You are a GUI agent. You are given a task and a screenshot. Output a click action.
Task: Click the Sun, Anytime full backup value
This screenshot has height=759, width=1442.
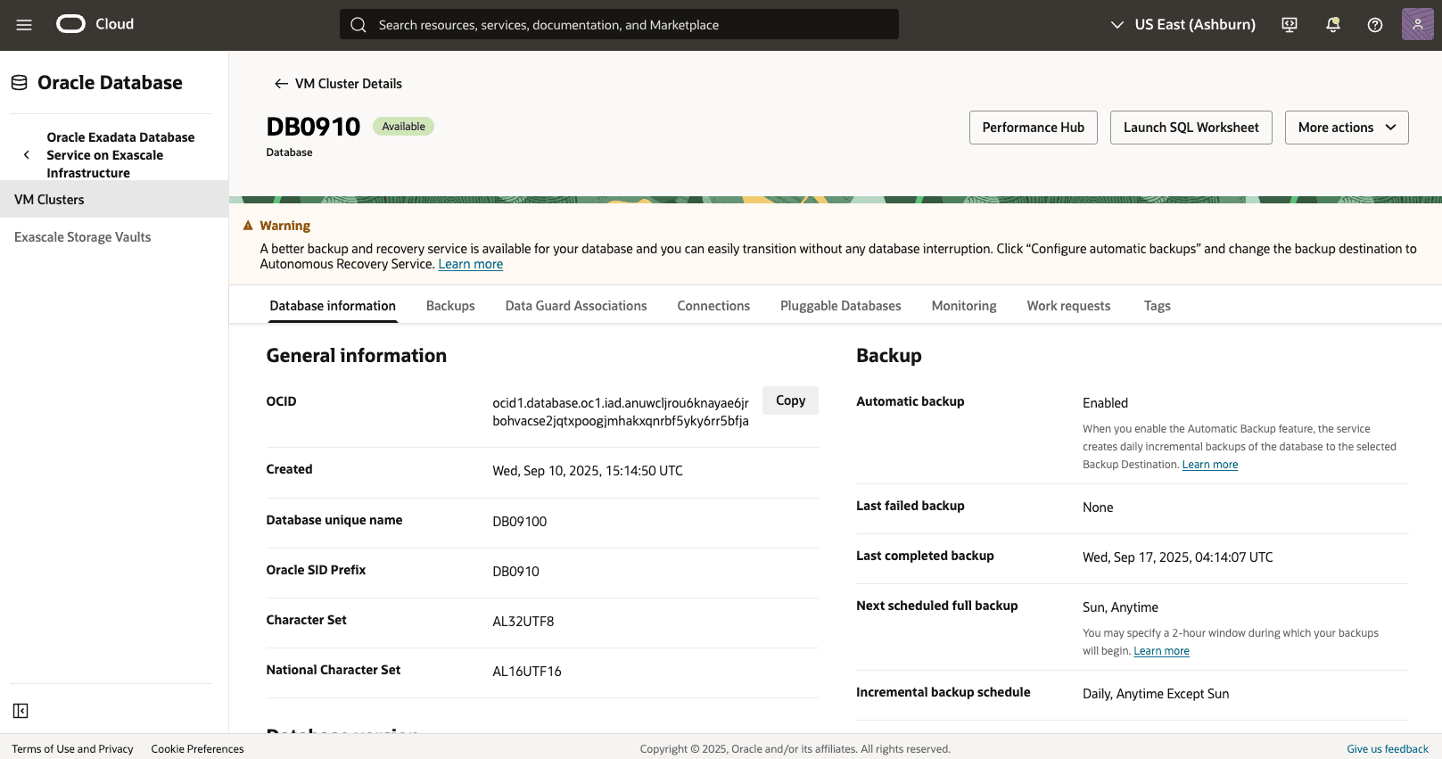[x=1120, y=607]
